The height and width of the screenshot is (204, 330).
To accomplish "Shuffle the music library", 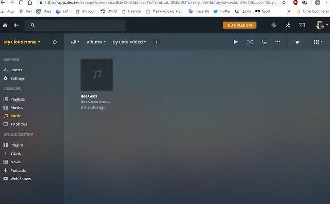I will pos(250,42).
